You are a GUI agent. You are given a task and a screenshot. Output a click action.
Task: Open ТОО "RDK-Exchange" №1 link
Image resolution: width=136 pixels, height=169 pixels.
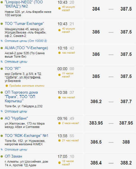click(x=27, y=135)
